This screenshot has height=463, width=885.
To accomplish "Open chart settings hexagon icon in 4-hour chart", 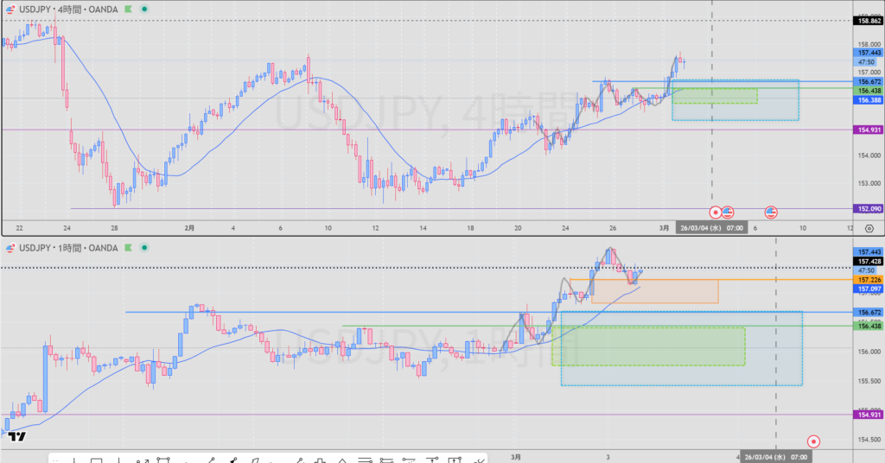I will click(869, 228).
